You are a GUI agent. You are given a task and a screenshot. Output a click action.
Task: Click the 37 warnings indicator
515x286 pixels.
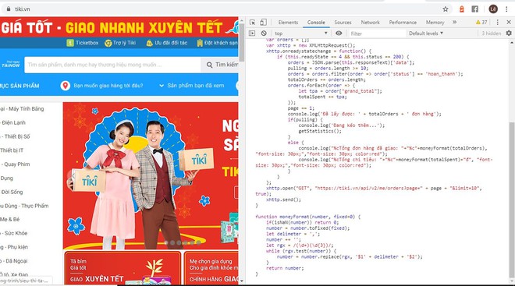click(x=481, y=23)
